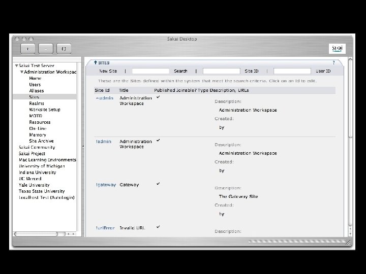Click the striped progress bar
The width and height of the screenshot is (366, 274).
point(297,241)
